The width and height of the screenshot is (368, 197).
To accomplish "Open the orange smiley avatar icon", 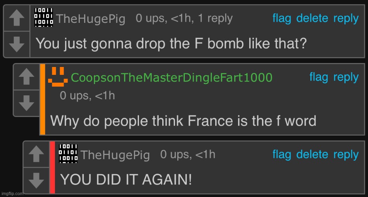I will point(58,76).
